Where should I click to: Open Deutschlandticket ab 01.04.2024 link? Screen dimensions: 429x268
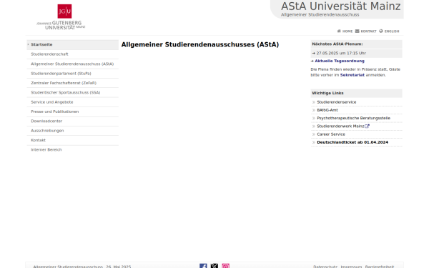coord(352,142)
